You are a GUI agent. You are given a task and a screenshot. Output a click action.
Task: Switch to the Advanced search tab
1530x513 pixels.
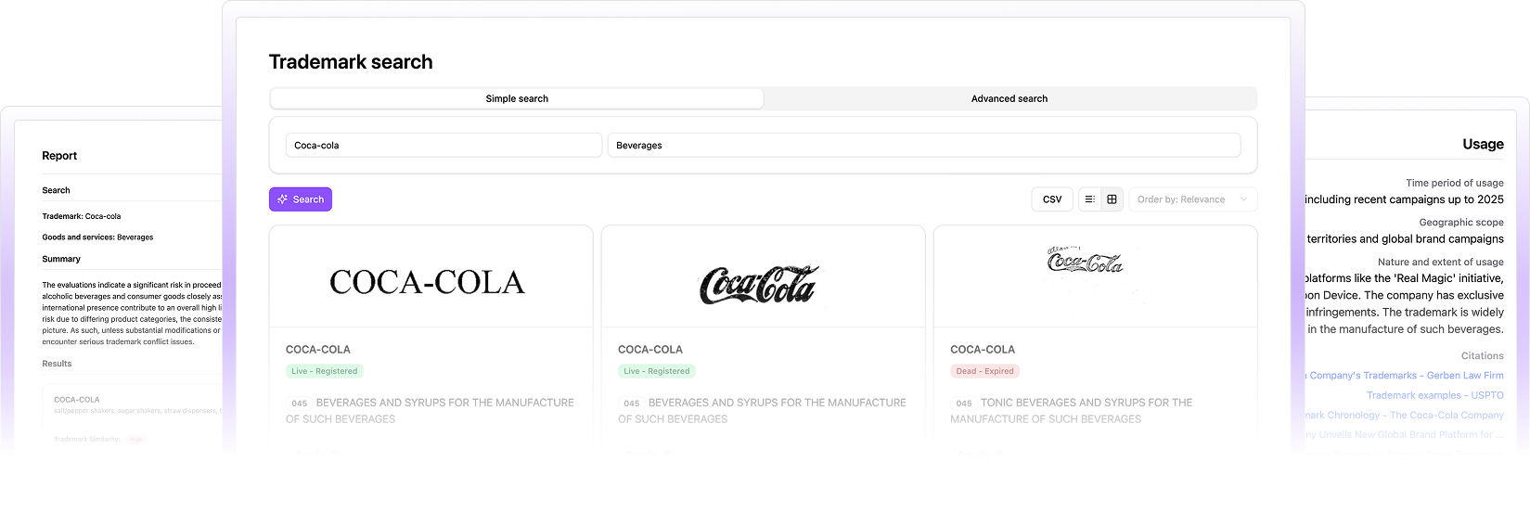(1009, 98)
